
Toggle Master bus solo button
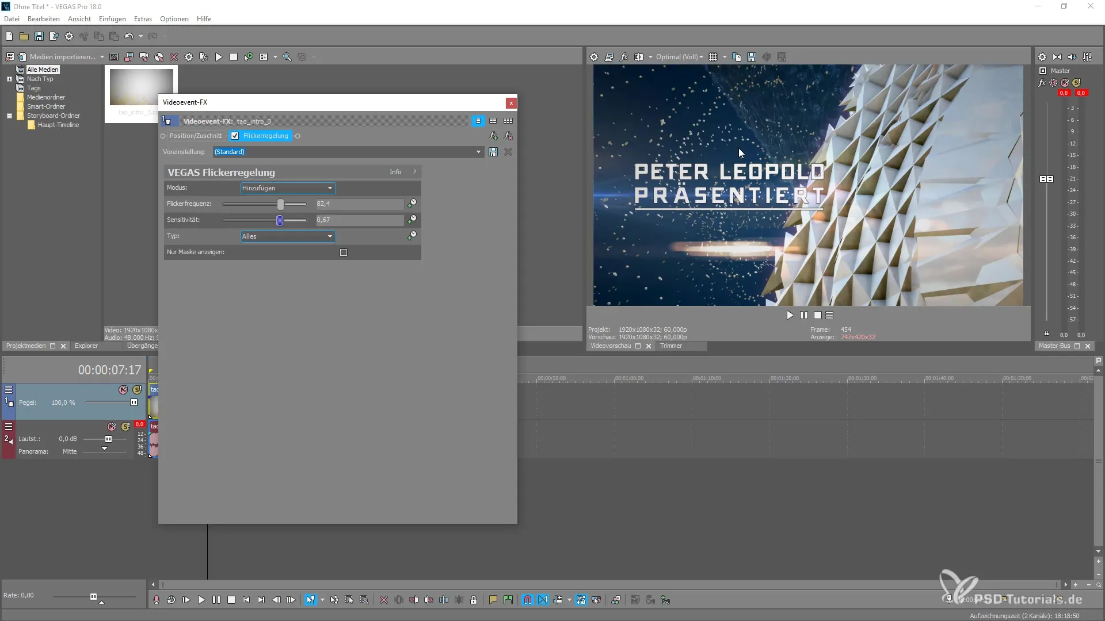tap(1076, 83)
